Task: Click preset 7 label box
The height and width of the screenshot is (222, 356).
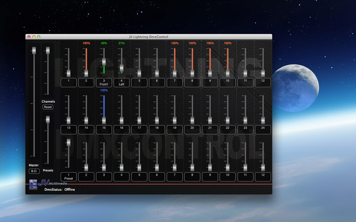Action: click(x=174, y=177)
